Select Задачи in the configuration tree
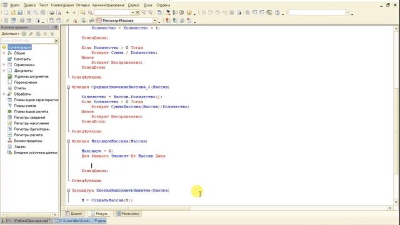400x225 pixels. [x=19, y=147]
